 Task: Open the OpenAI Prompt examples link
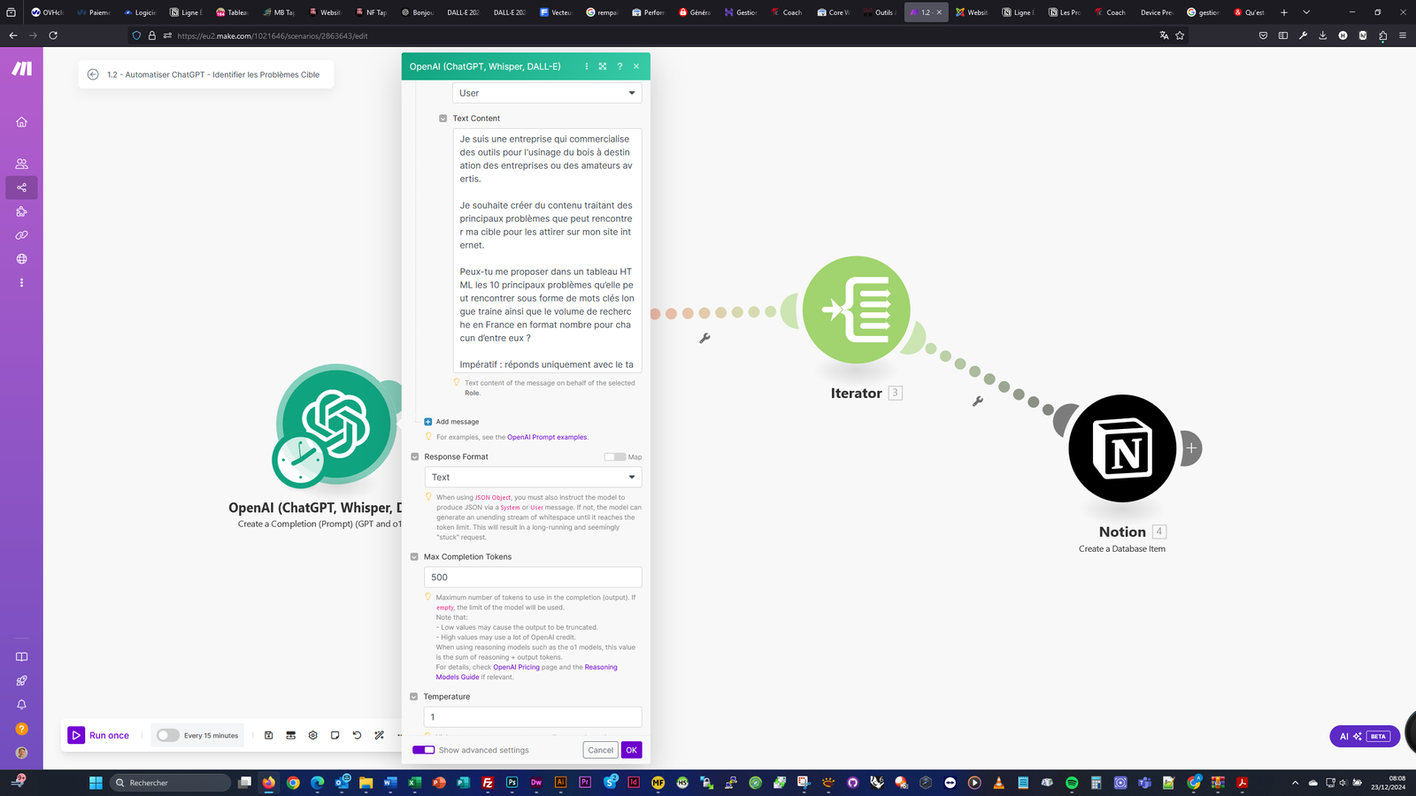point(547,436)
